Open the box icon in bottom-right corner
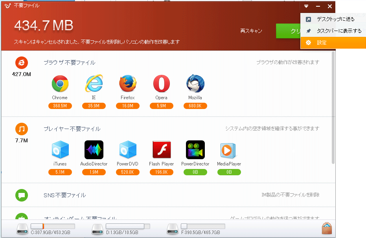Viewport: 366px width, 238px height. click(327, 228)
